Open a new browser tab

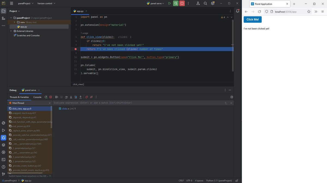click(x=294, y=4)
